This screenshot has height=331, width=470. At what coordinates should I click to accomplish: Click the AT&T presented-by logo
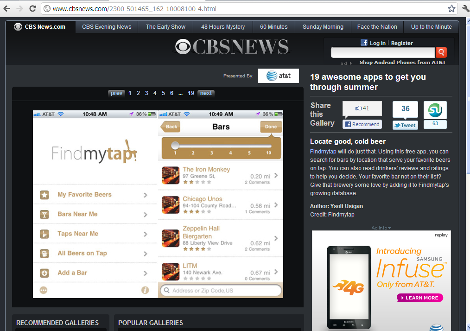click(x=279, y=76)
